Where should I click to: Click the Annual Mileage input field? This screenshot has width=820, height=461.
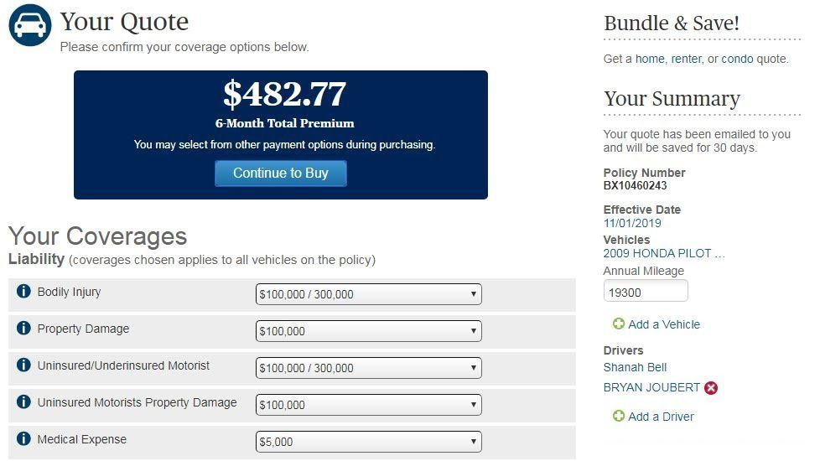pos(646,291)
